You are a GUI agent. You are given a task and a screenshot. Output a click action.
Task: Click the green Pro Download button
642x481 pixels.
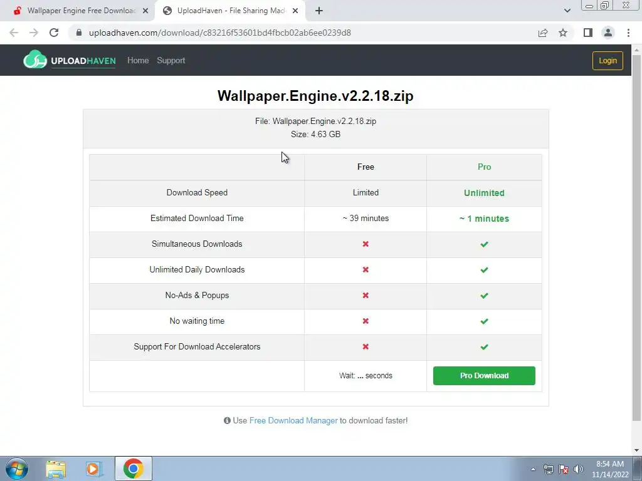click(x=484, y=376)
